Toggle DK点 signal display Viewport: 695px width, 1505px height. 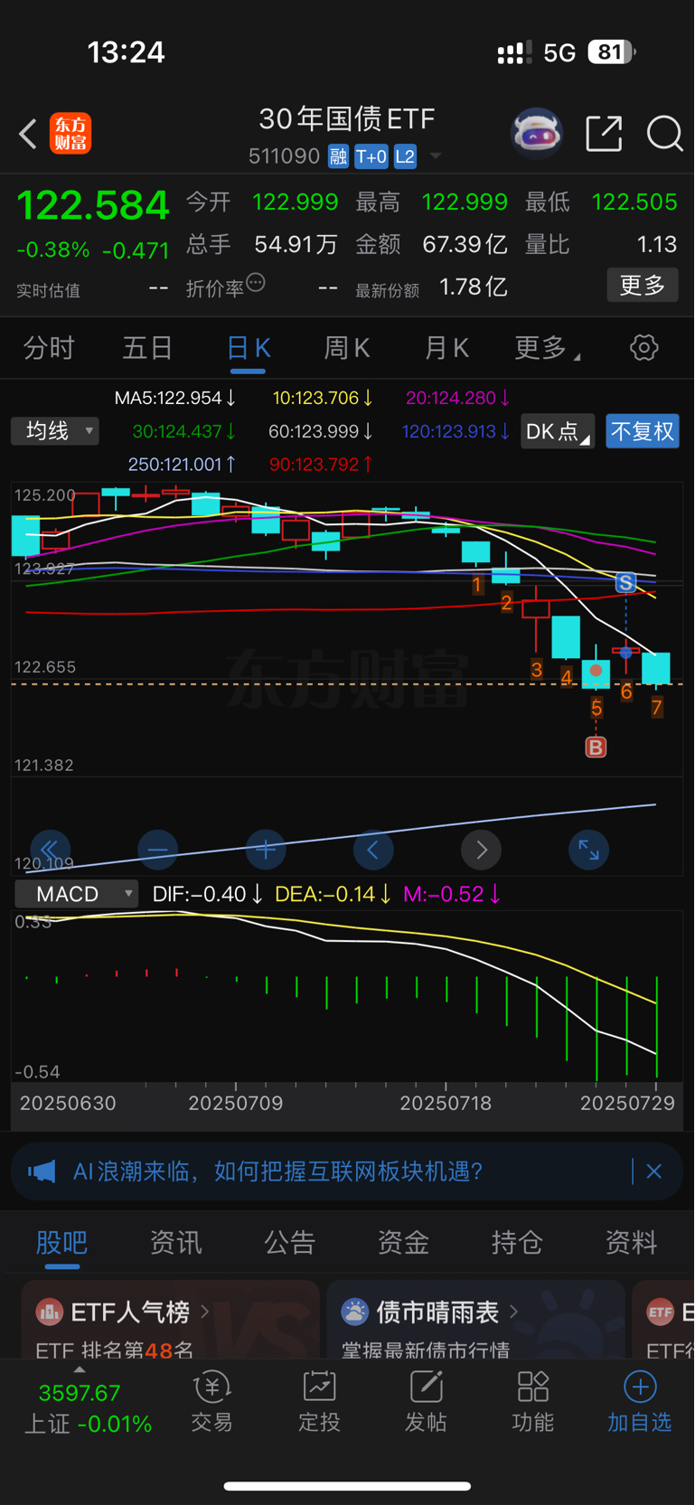coord(558,431)
